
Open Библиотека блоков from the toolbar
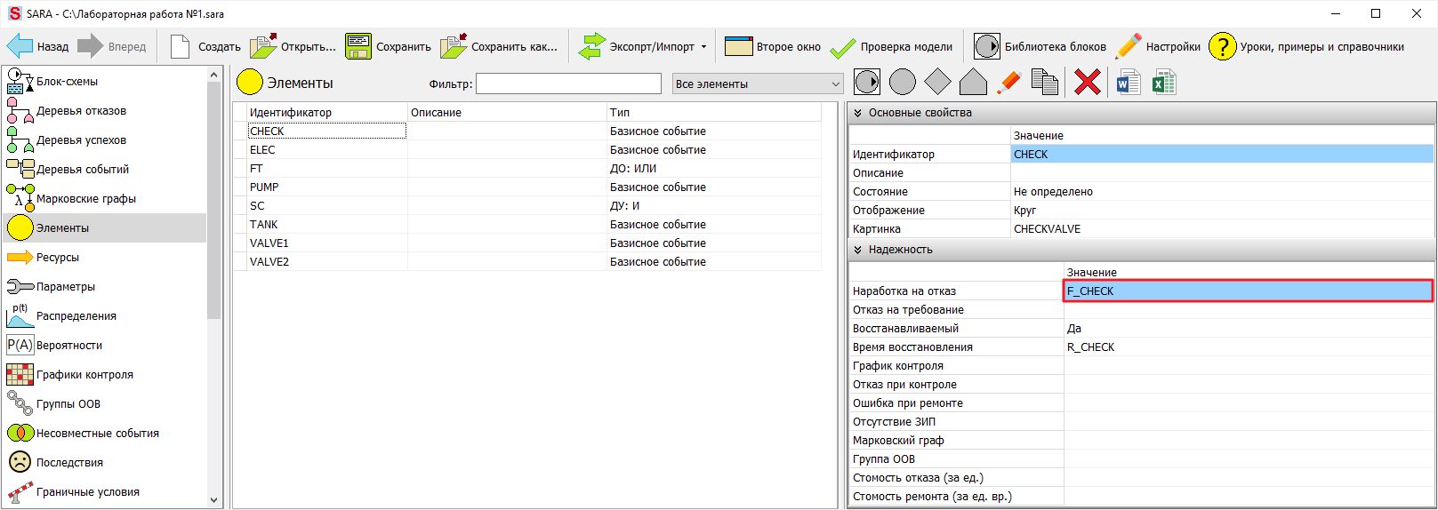[x=1040, y=46]
